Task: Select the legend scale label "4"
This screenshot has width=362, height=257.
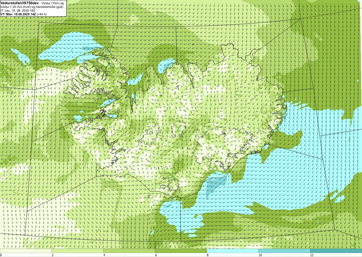Action: tap(104, 255)
